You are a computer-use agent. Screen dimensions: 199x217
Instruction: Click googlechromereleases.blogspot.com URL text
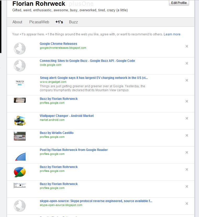[63, 48]
